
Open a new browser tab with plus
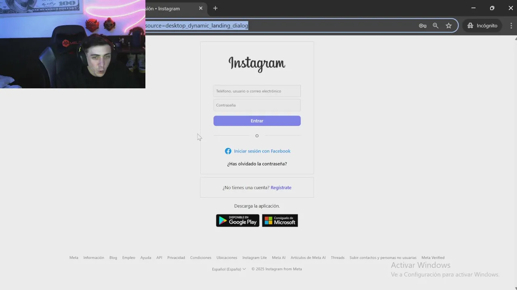point(215,8)
